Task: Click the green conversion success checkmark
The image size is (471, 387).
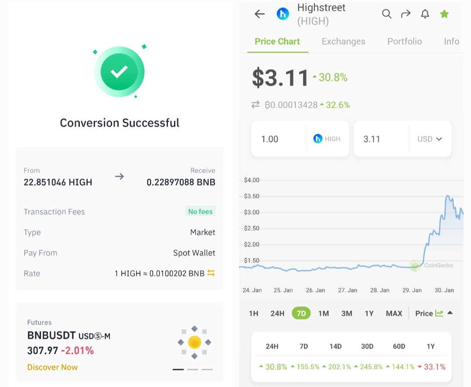Action: (119, 72)
